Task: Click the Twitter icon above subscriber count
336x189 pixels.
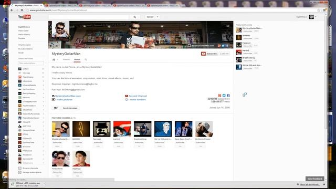Action: click(x=224, y=96)
